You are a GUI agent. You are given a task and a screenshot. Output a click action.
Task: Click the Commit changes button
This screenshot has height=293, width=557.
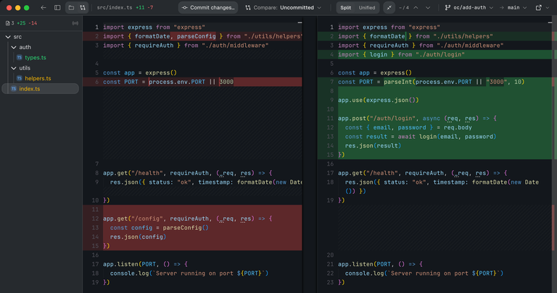208,7
